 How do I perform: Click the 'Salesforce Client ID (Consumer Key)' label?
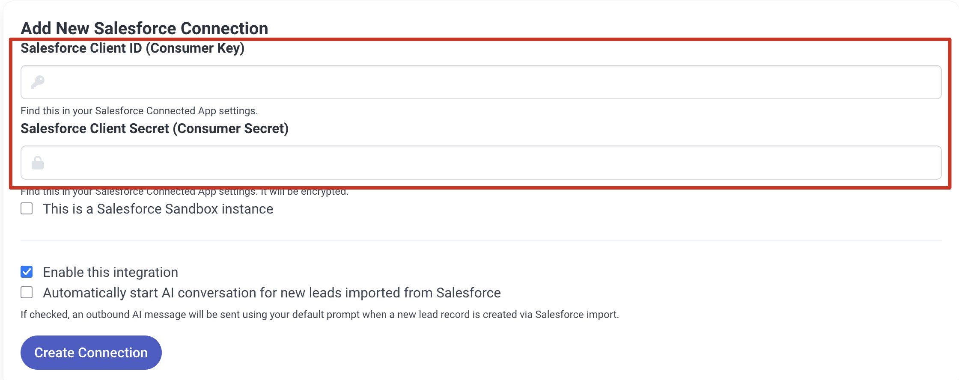[133, 48]
